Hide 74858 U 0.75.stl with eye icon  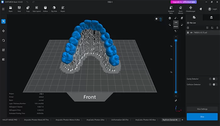[191, 33]
